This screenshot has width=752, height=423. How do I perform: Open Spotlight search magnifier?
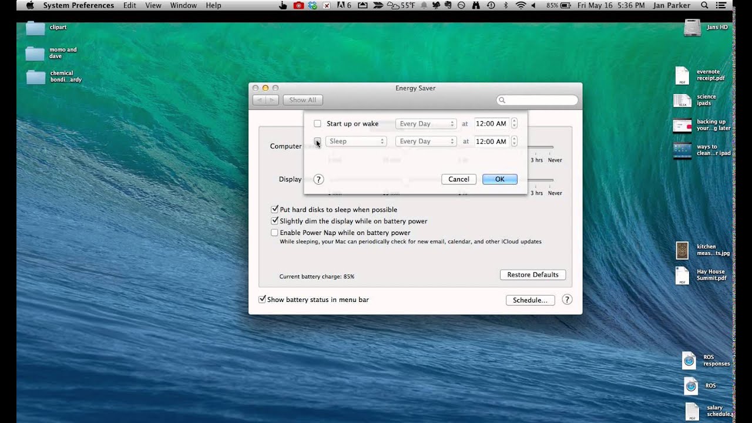click(705, 5)
